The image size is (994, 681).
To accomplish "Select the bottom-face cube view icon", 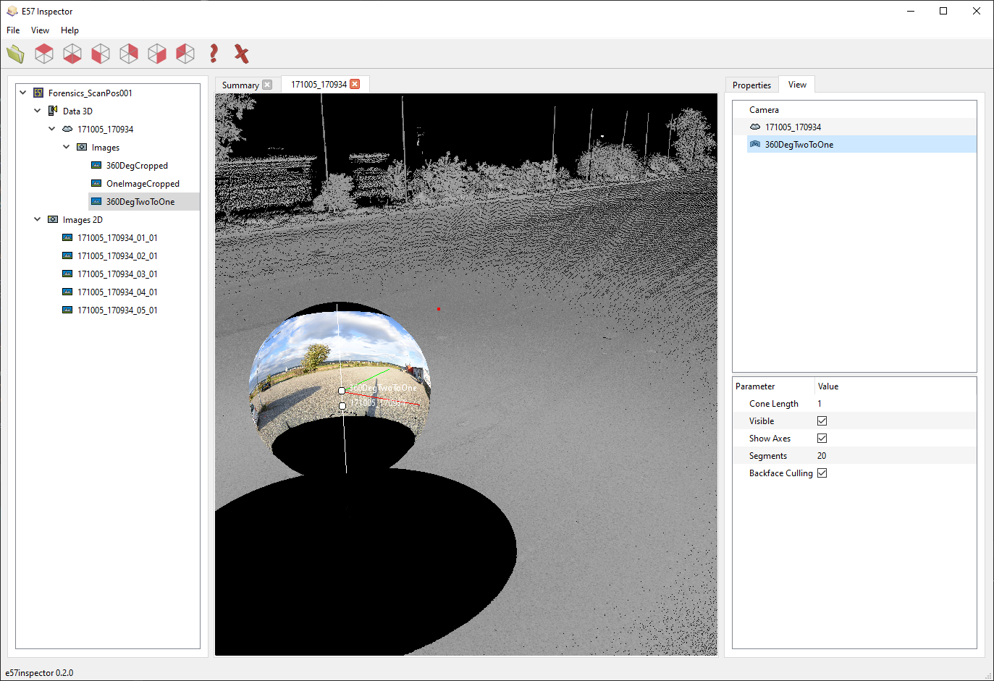I will pyautogui.click(x=72, y=54).
